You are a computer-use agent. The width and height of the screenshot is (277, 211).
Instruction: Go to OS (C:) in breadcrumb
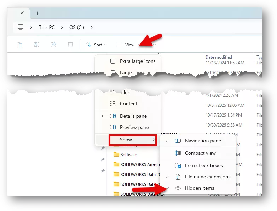tap(77, 27)
